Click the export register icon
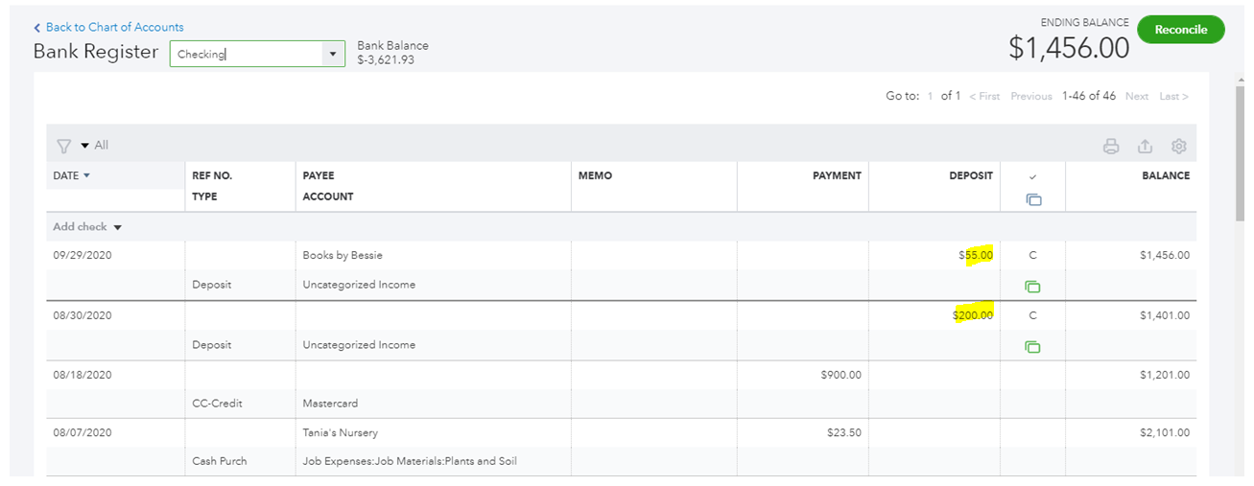The height and width of the screenshot is (486, 1254). click(x=1145, y=147)
